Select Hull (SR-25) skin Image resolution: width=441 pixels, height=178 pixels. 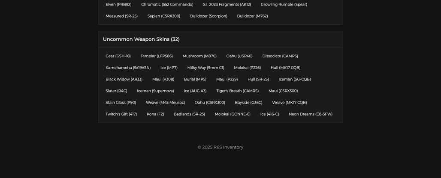coord(258,79)
